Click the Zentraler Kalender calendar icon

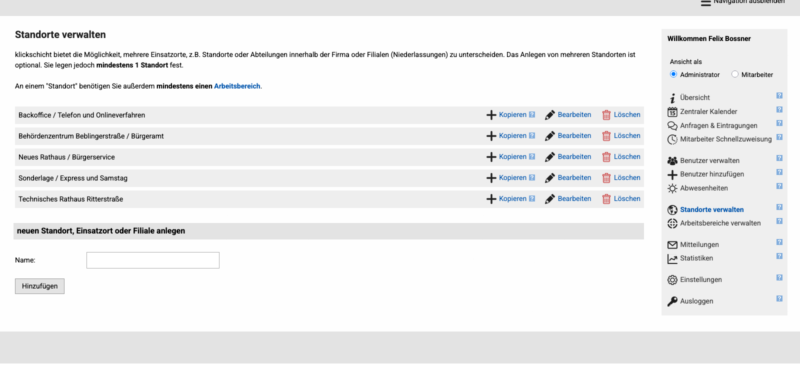672,111
